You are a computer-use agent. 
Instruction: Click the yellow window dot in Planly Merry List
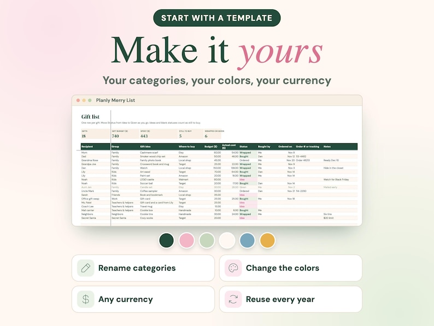[84, 100]
